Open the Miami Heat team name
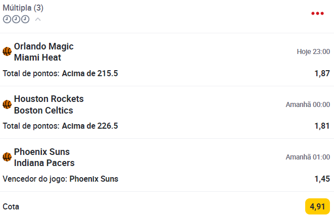 pyautogui.click(x=37, y=58)
